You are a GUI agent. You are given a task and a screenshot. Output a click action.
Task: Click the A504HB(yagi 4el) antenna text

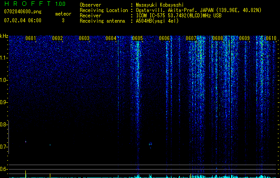pyautogui.click(x=157, y=21)
